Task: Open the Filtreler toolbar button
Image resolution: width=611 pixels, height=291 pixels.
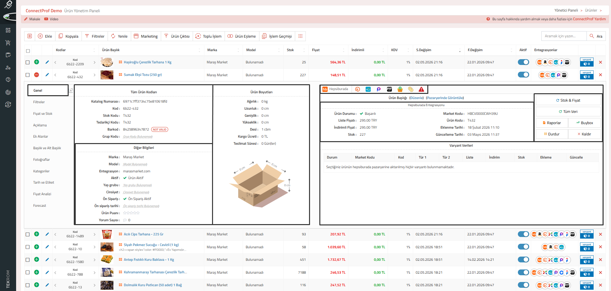Action: [95, 36]
